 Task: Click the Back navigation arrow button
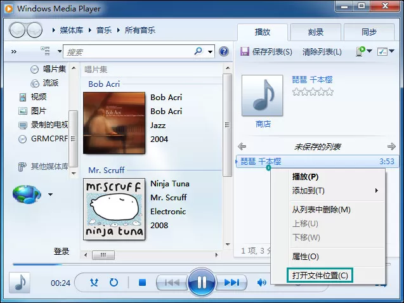tap(17, 30)
